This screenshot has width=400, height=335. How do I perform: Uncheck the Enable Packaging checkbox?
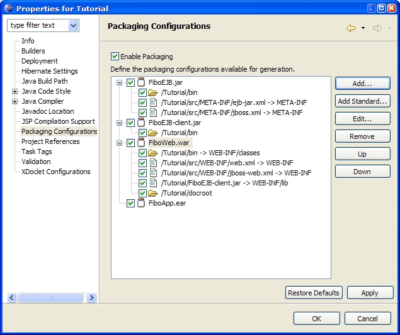115,56
